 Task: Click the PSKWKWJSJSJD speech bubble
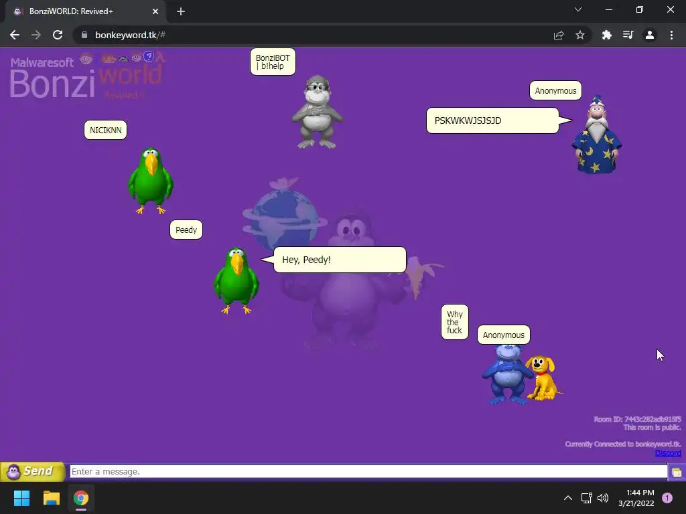tap(492, 120)
